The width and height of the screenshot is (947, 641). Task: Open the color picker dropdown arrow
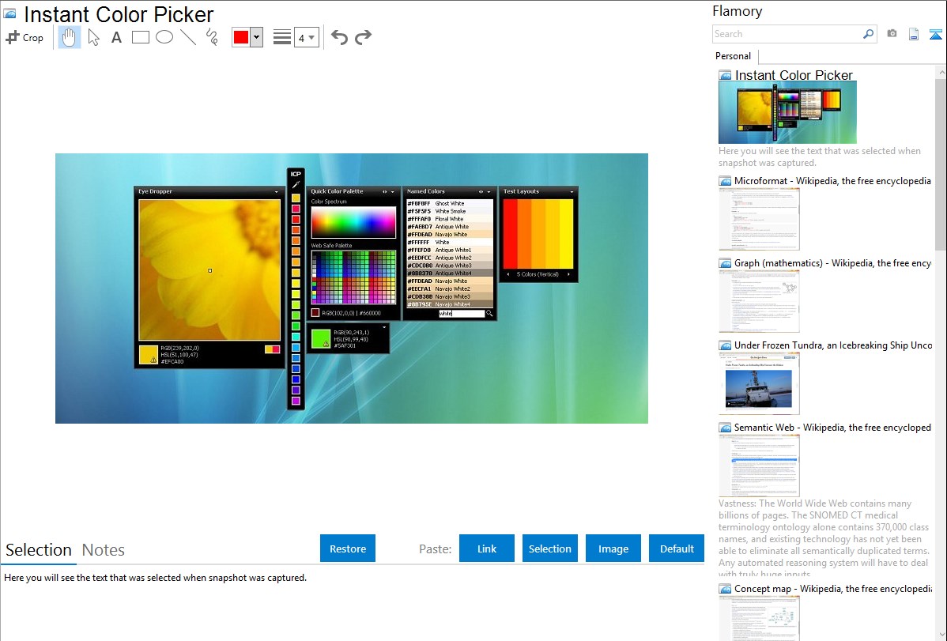[x=256, y=37]
